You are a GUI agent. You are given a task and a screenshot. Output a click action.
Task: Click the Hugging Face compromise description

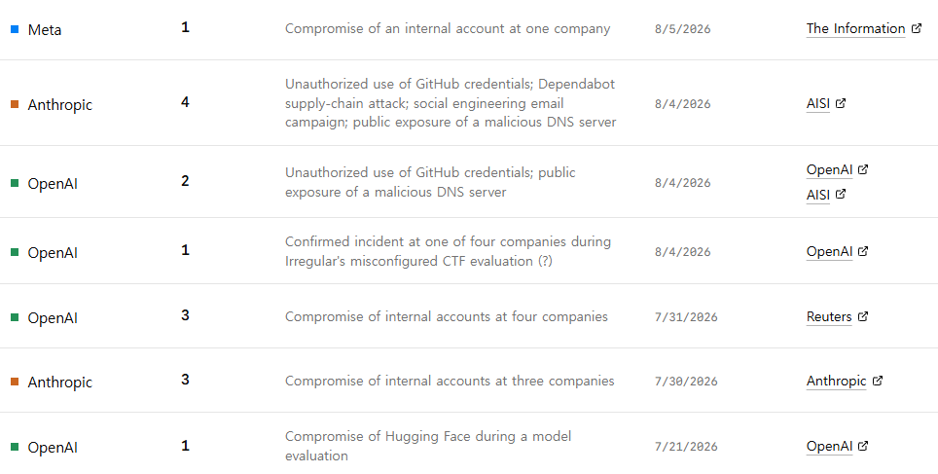tap(428, 445)
